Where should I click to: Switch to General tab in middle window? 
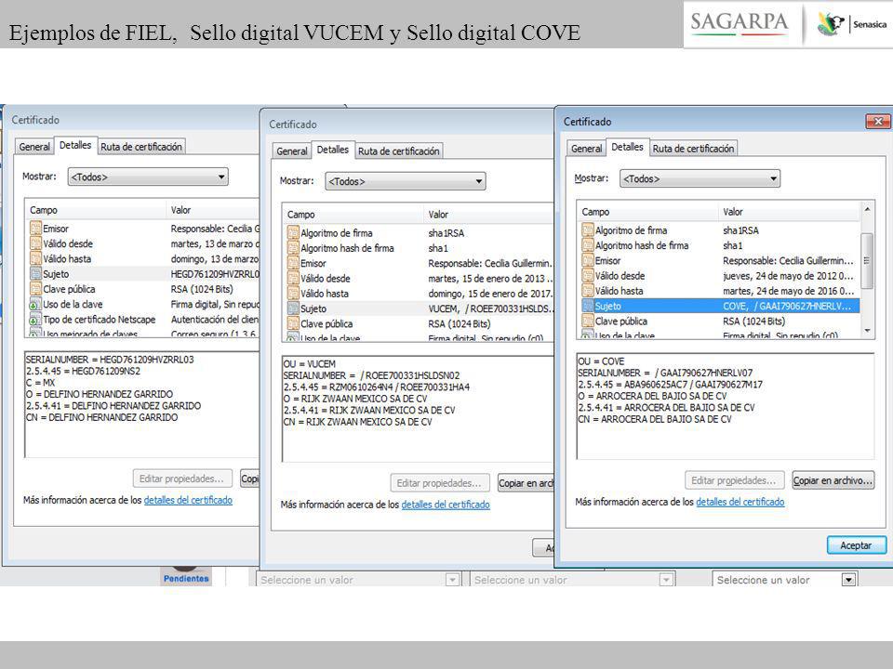point(291,151)
